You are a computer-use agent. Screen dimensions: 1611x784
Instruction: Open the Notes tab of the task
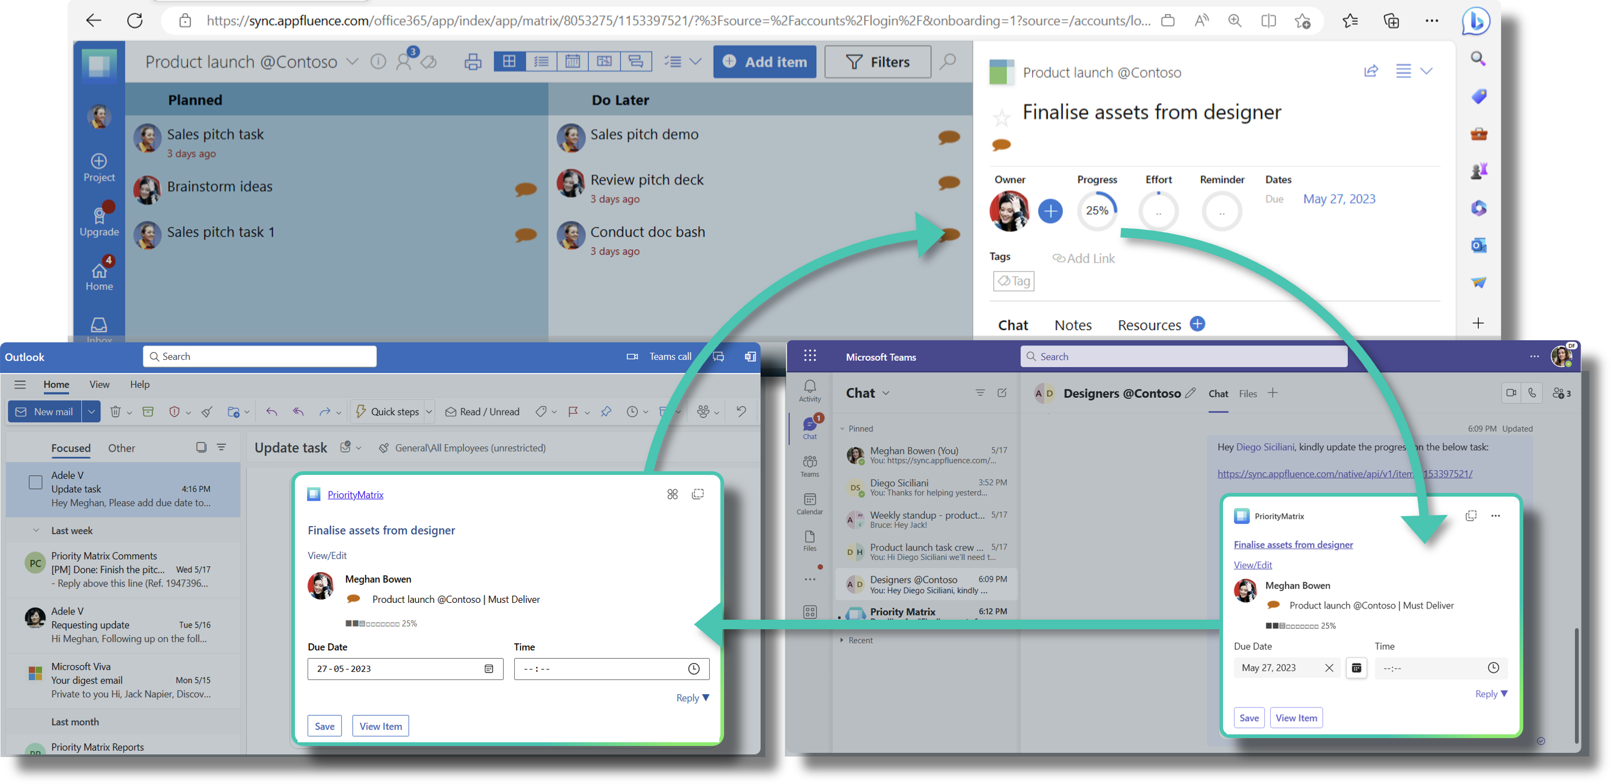coord(1072,324)
